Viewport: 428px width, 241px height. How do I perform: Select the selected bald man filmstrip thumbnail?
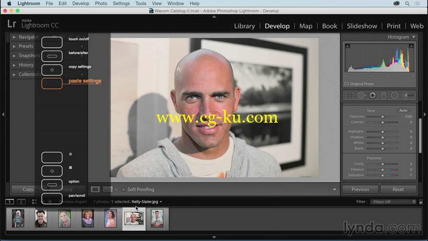tap(134, 219)
